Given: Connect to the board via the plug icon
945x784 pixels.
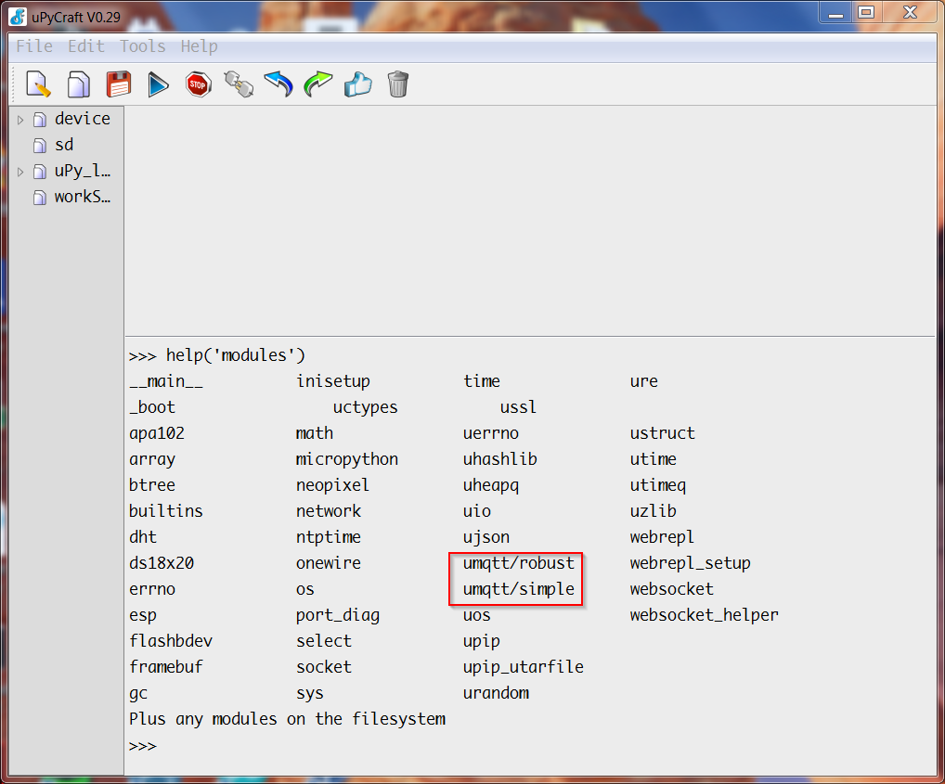Looking at the screenshot, I should point(239,84).
